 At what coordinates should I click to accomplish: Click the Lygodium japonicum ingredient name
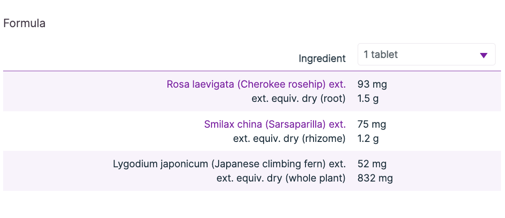pos(229,164)
